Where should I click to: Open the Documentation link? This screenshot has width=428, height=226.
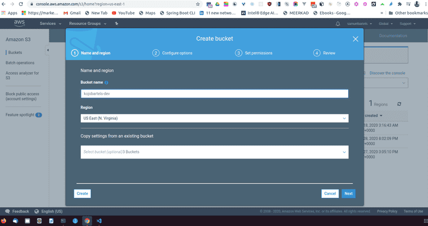(393, 36)
